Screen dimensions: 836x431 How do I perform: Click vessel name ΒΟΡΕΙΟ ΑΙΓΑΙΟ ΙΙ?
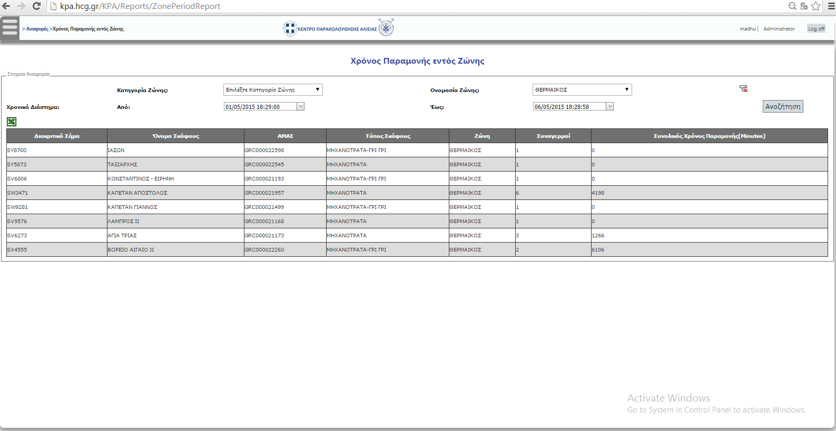point(131,249)
